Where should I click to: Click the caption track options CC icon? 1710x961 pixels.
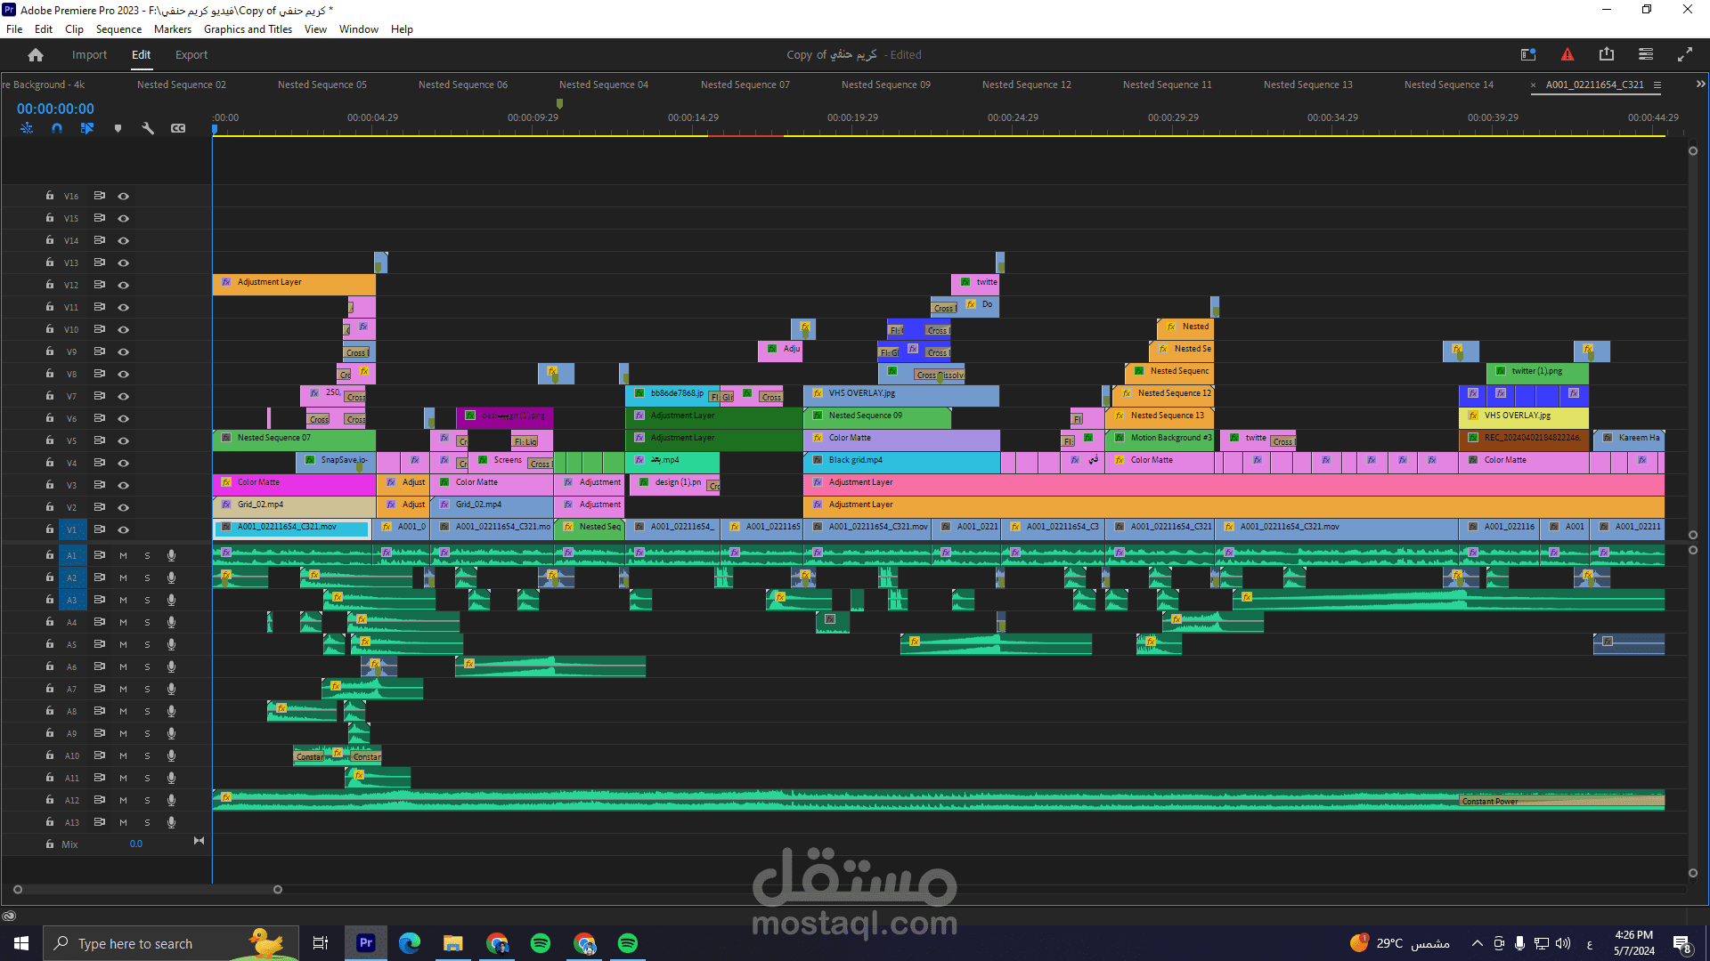coord(178,128)
